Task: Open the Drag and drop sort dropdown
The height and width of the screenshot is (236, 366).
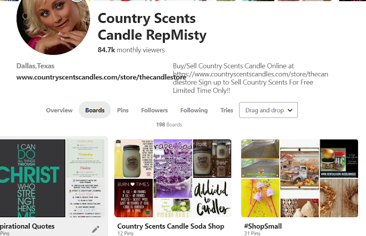Action: tap(268, 110)
